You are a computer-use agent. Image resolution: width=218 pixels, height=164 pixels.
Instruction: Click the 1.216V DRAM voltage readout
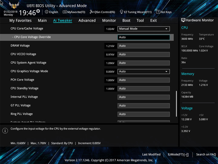point(110,46)
